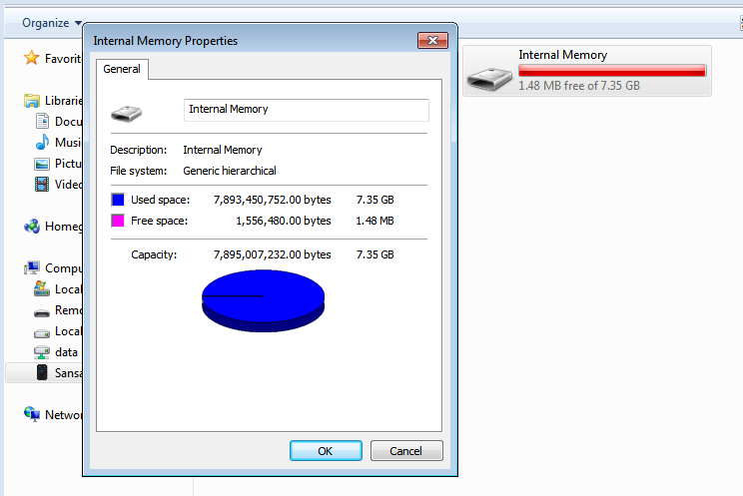Click the OK button

pyautogui.click(x=326, y=450)
